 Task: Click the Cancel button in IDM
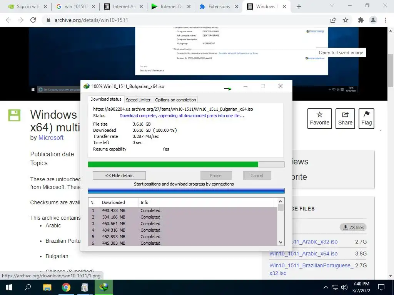click(x=257, y=176)
